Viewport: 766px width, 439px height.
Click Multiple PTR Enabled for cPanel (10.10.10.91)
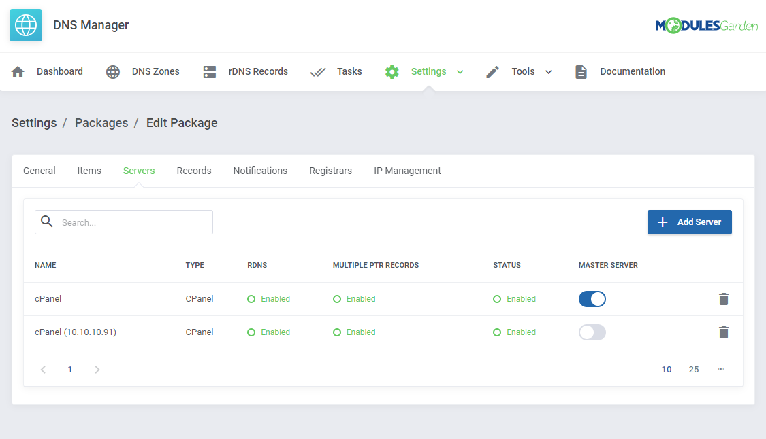tap(354, 332)
